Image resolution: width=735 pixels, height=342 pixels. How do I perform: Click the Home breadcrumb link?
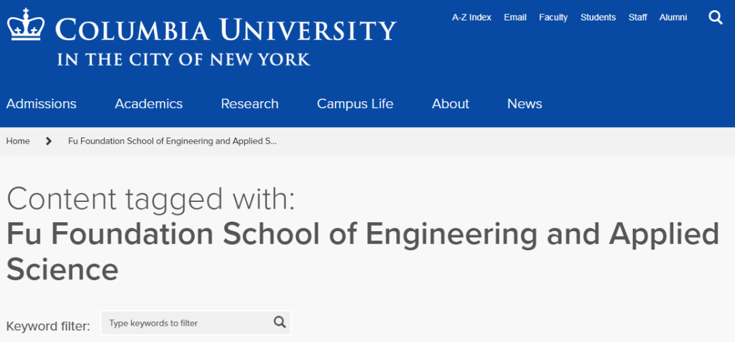18,141
